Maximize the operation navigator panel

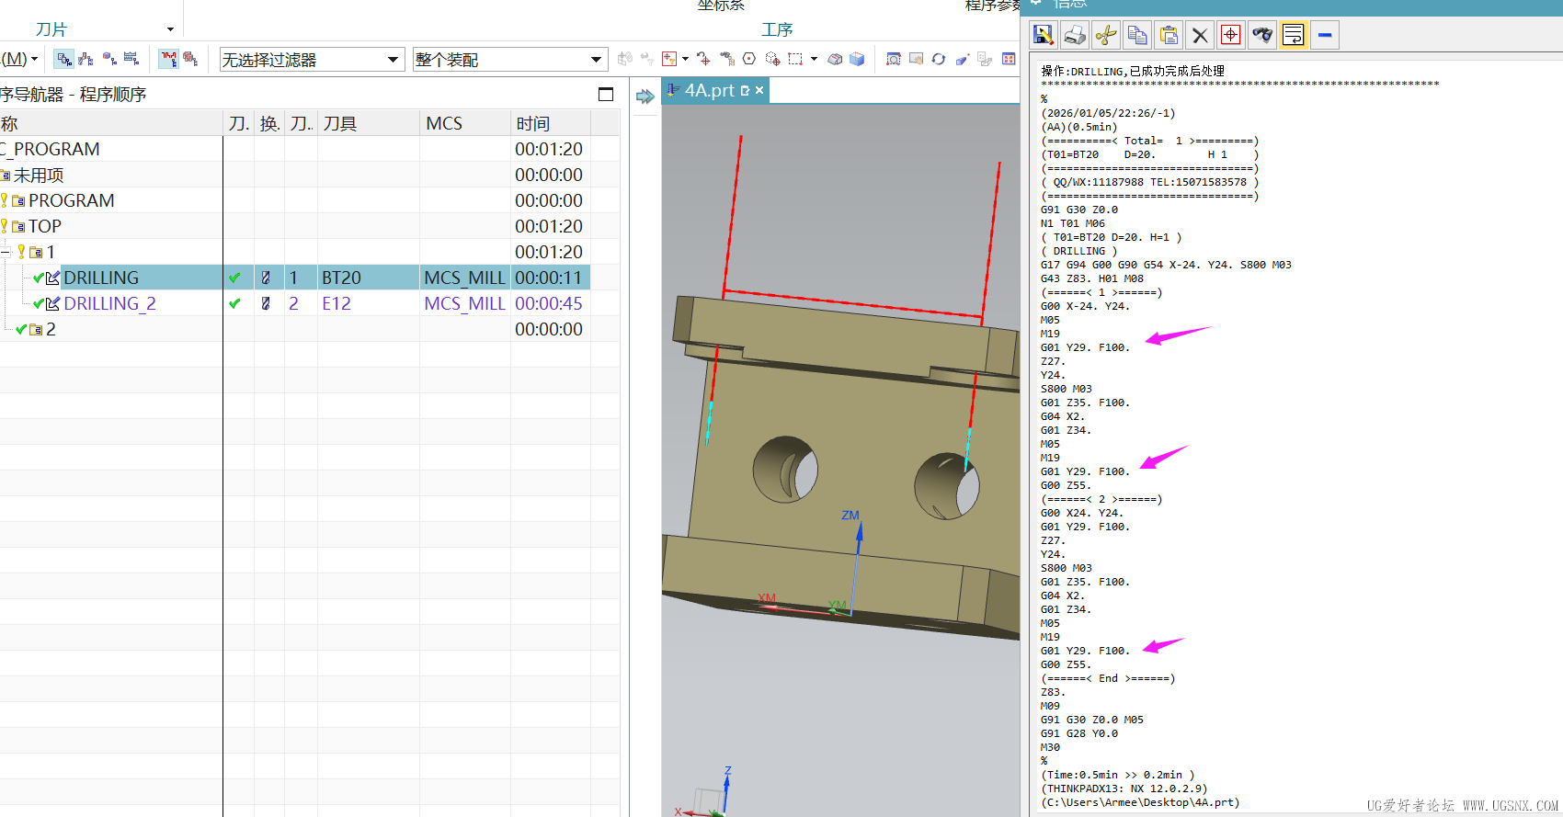pos(605,94)
